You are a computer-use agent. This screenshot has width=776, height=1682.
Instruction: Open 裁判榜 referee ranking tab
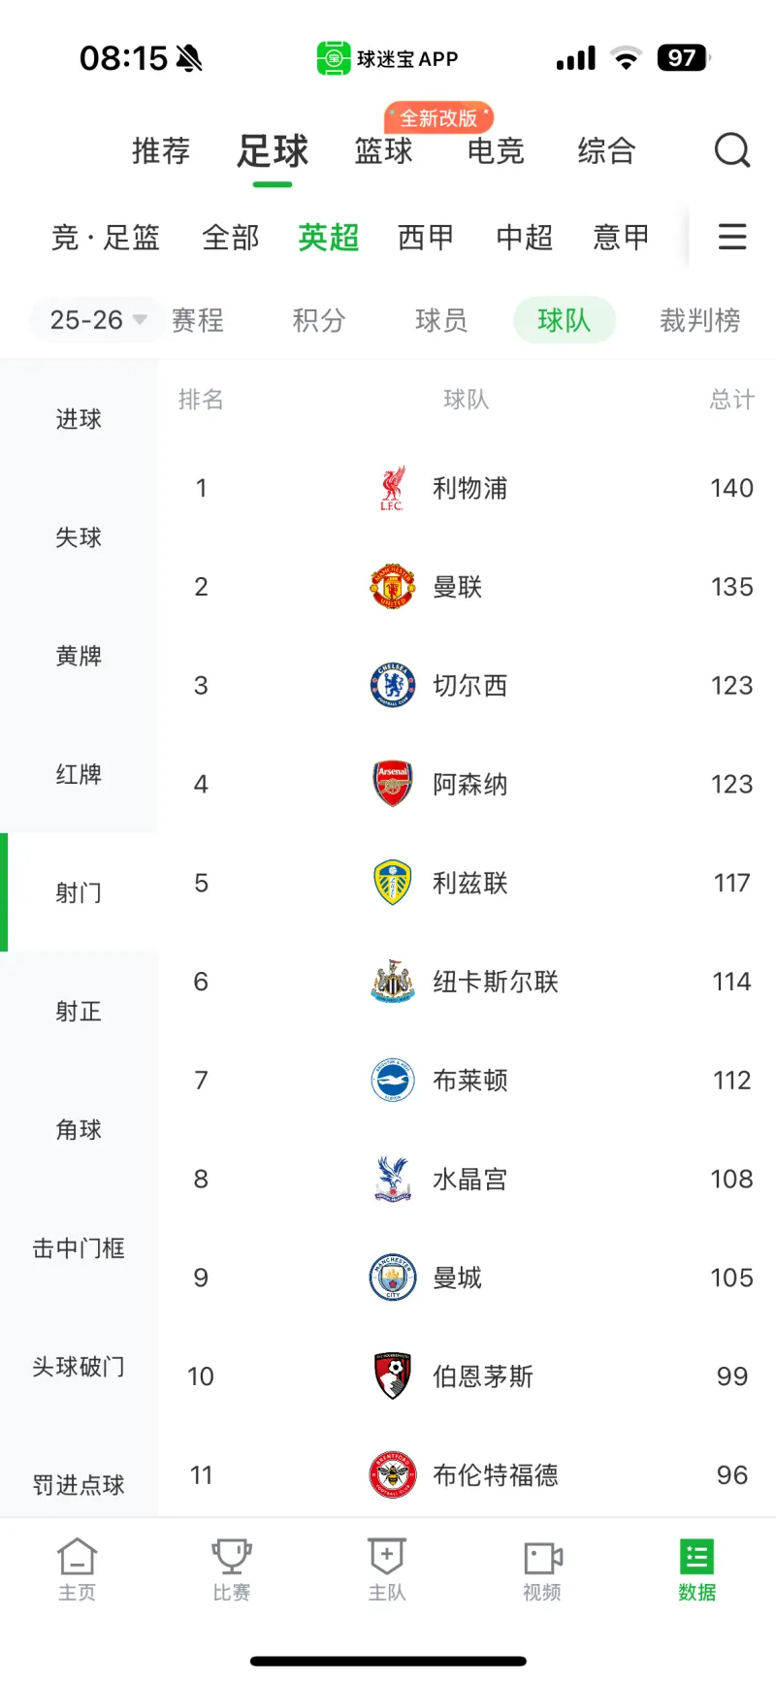(x=699, y=320)
